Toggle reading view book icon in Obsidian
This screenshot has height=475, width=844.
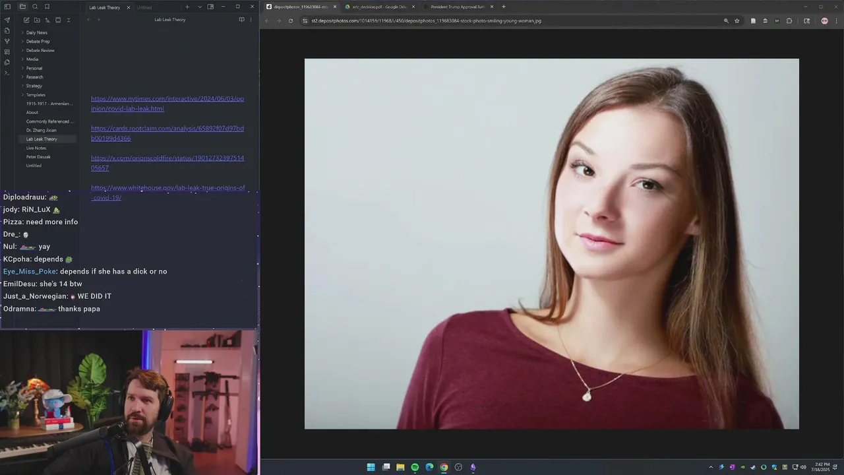(241, 20)
